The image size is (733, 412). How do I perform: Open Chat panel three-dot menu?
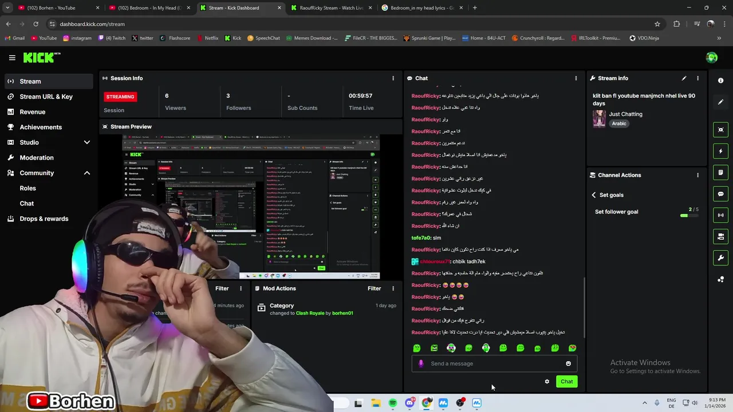[x=576, y=78]
